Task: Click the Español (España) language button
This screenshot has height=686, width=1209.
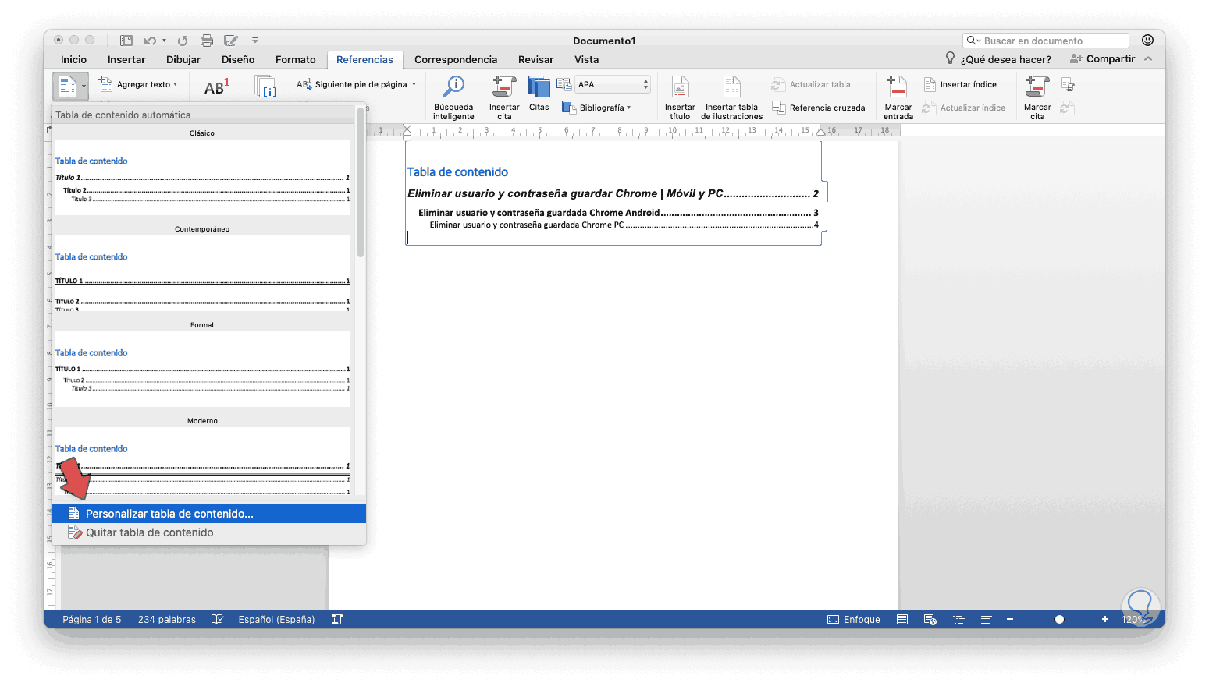Action: click(x=276, y=620)
